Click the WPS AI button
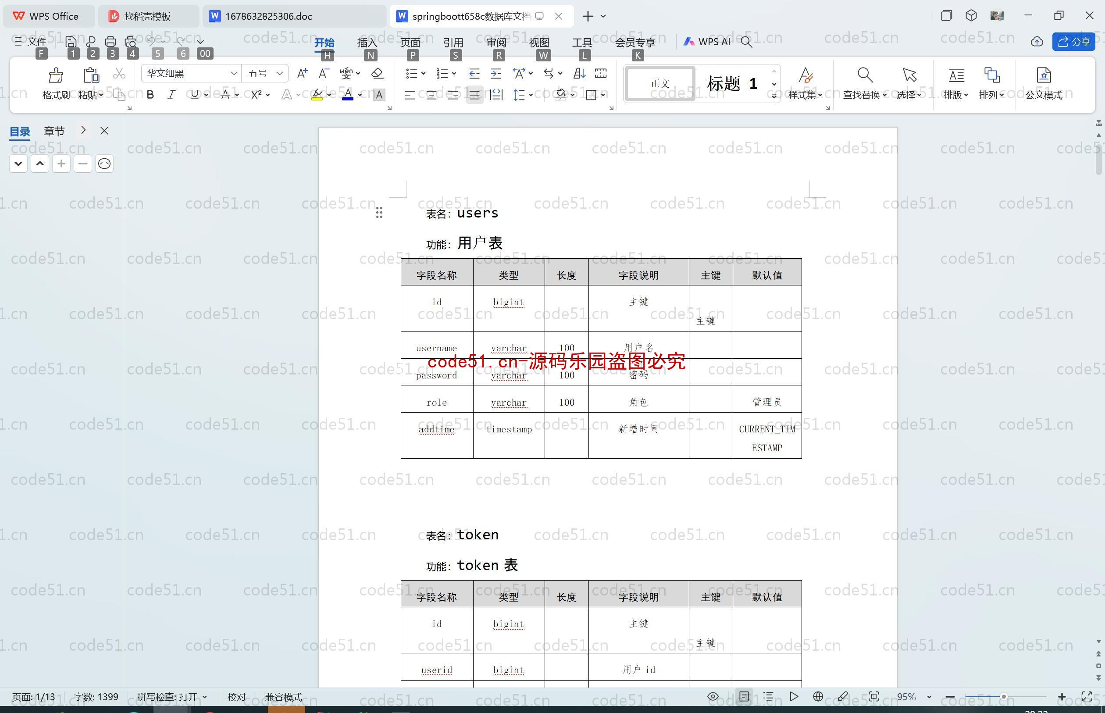Image resolution: width=1105 pixels, height=713 pixels. click(x=707, y=42)
